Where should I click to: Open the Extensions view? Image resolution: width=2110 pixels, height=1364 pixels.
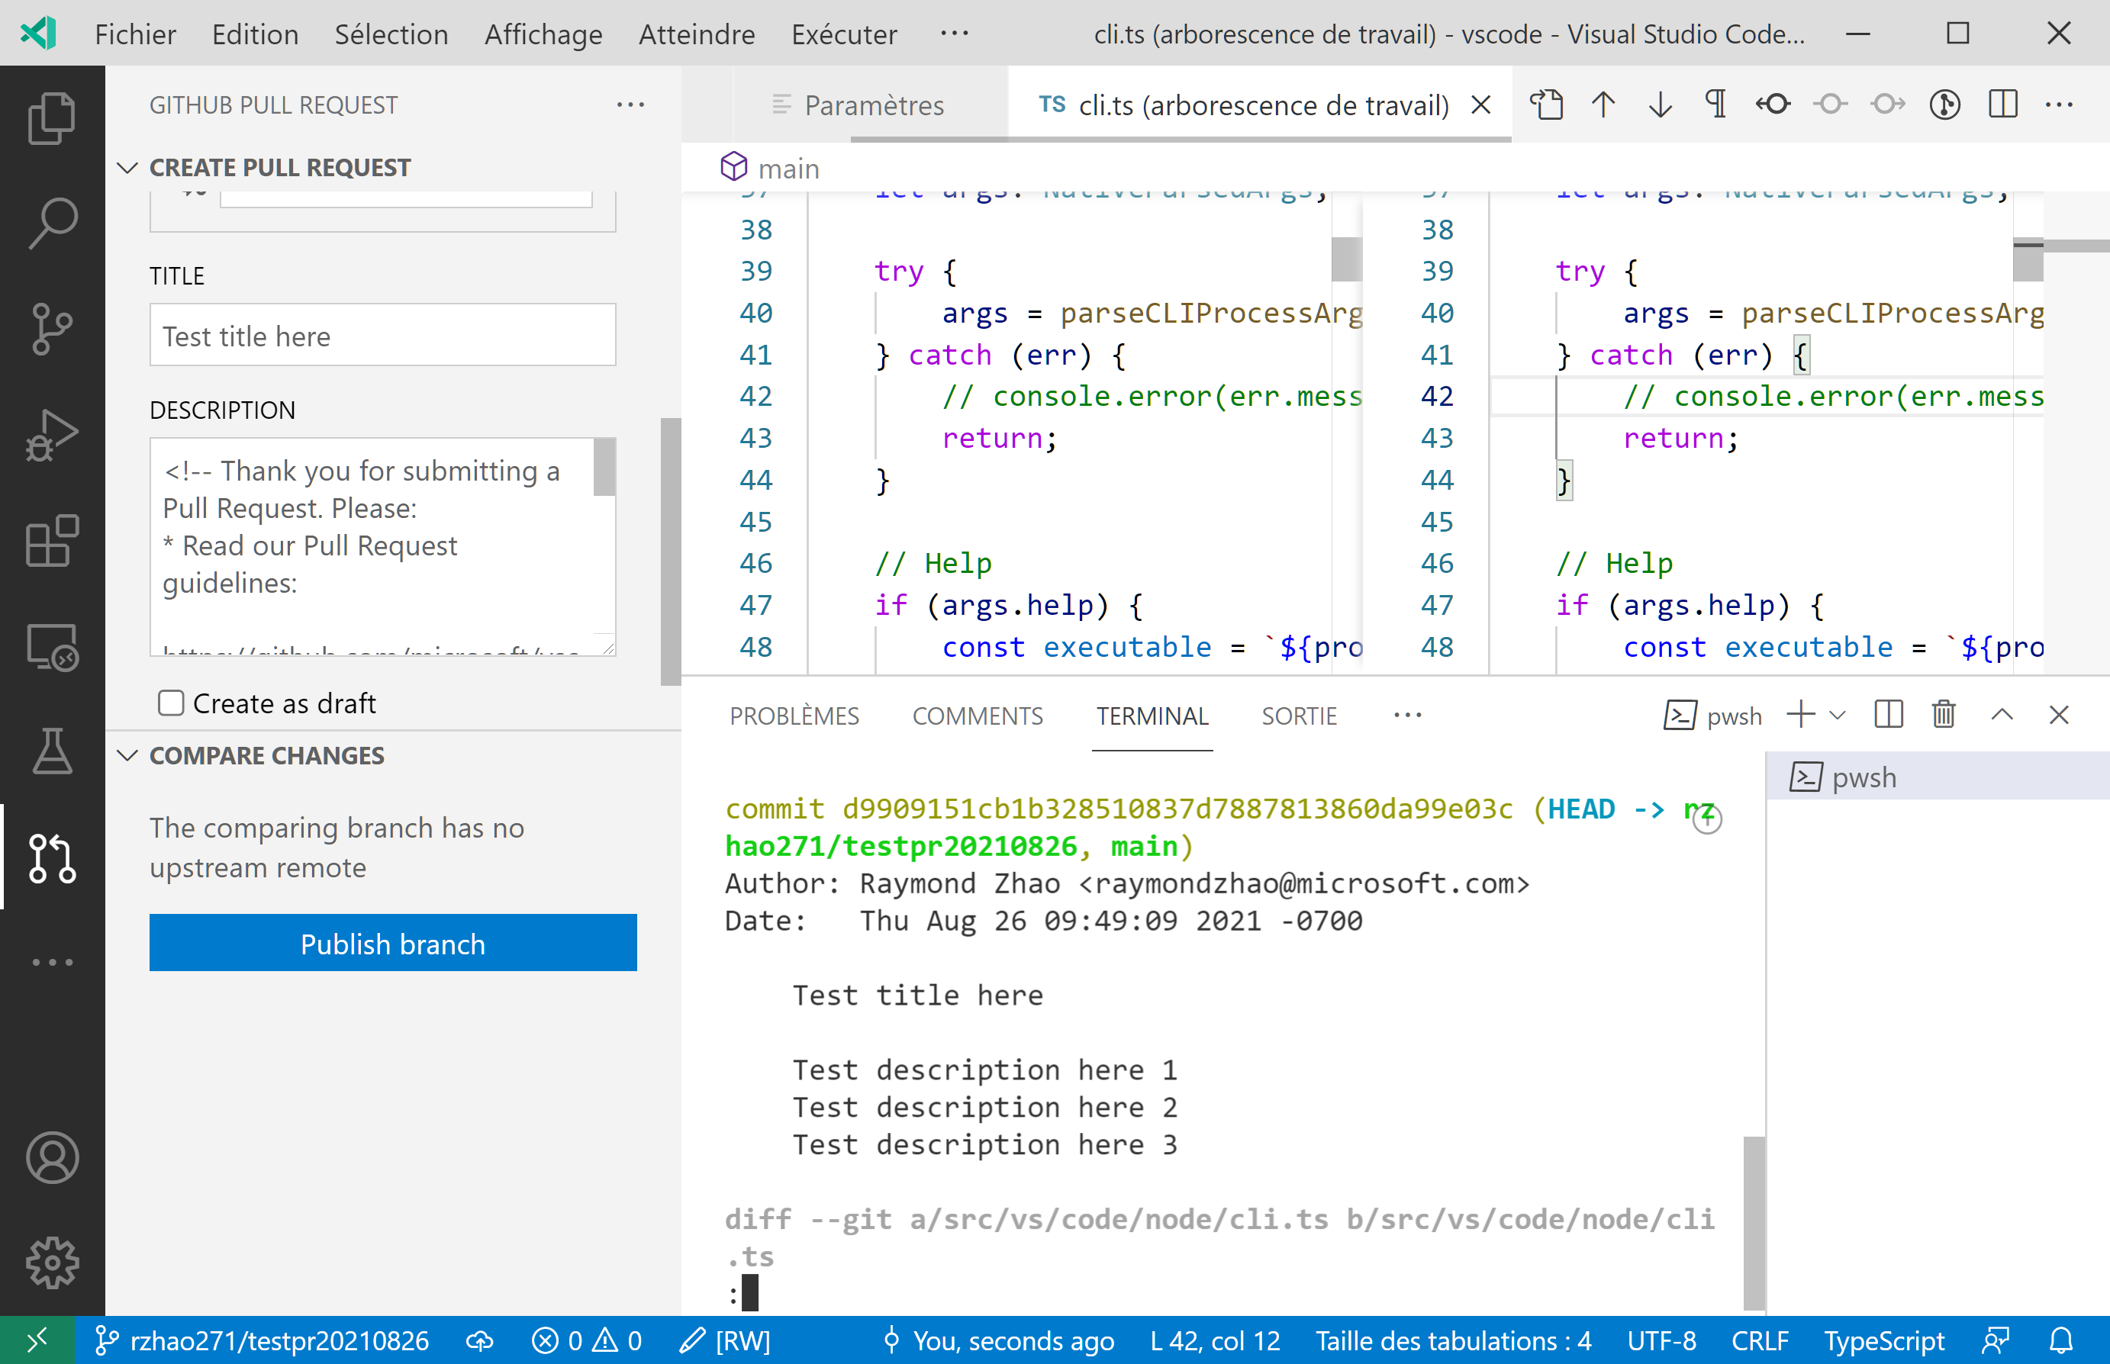[x=50, y=539]
